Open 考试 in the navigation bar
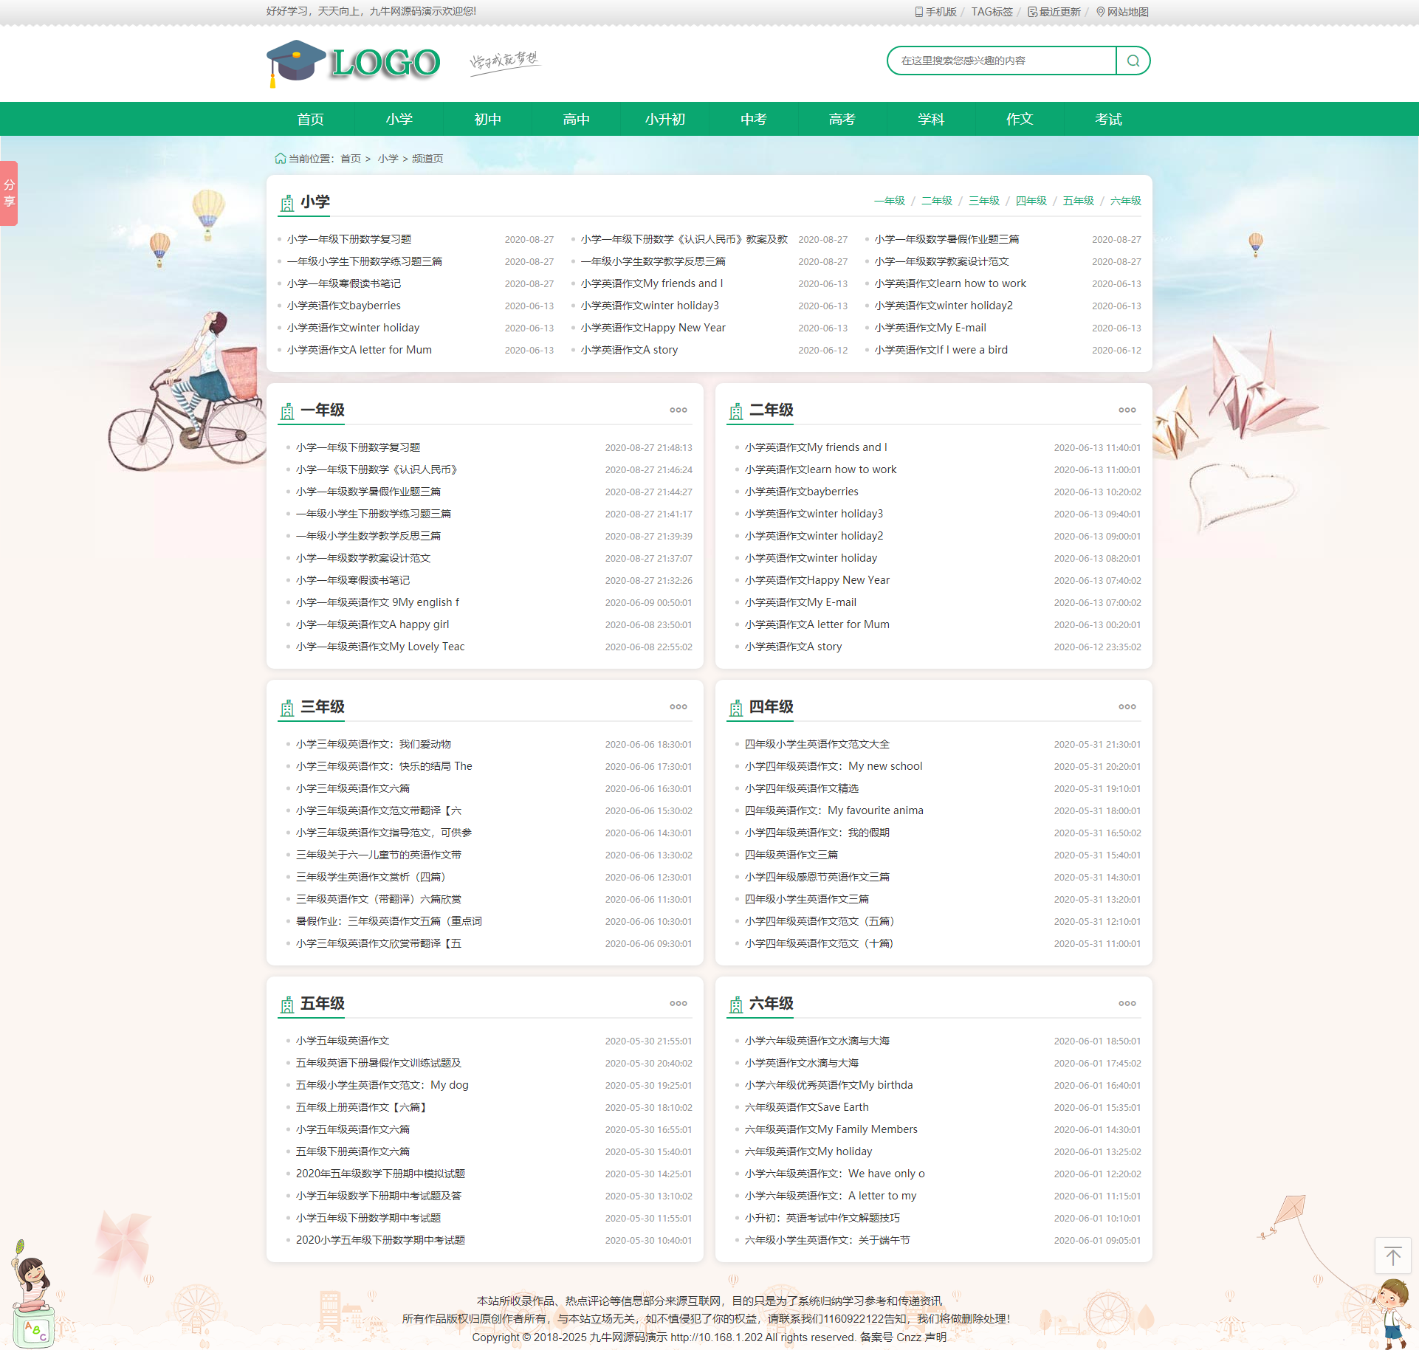 [1108, 119]
